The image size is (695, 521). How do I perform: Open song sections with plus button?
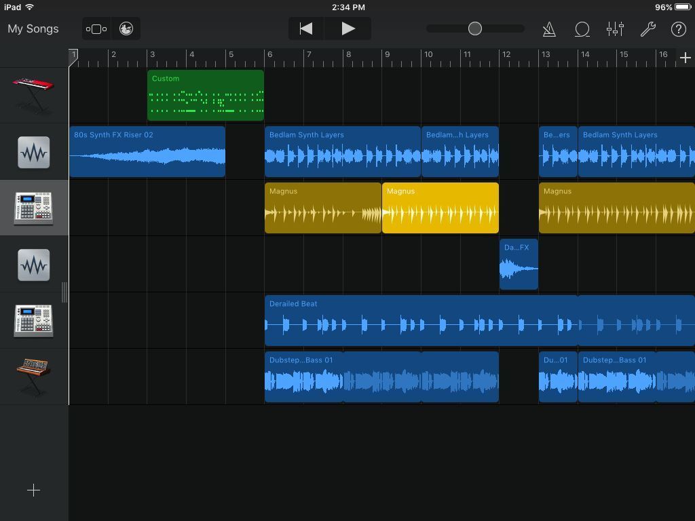point(685,58)
